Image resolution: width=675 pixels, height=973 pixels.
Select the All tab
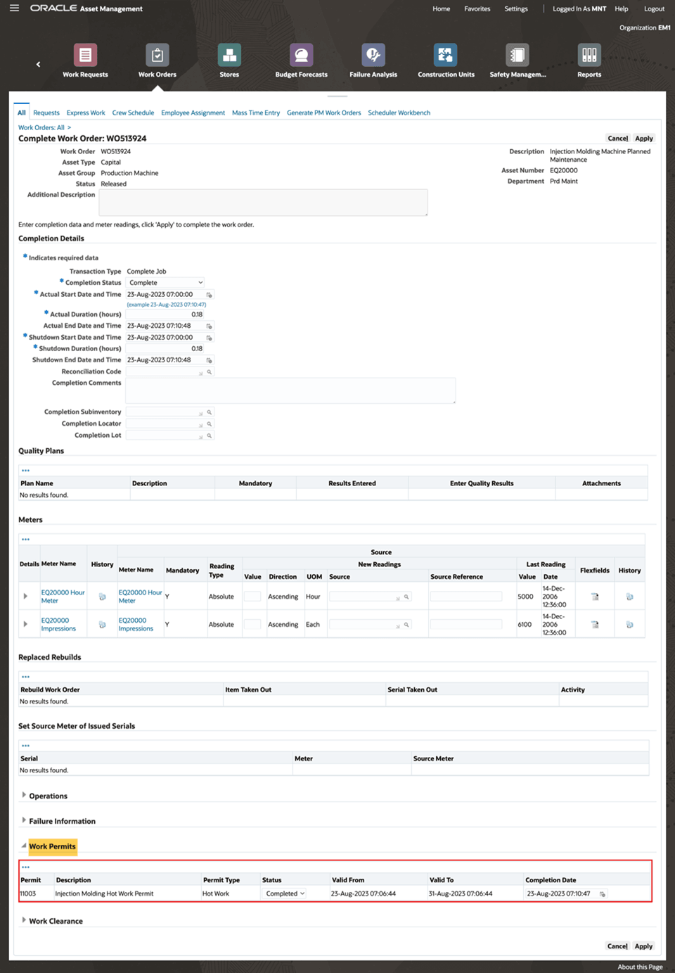point(22,113)
